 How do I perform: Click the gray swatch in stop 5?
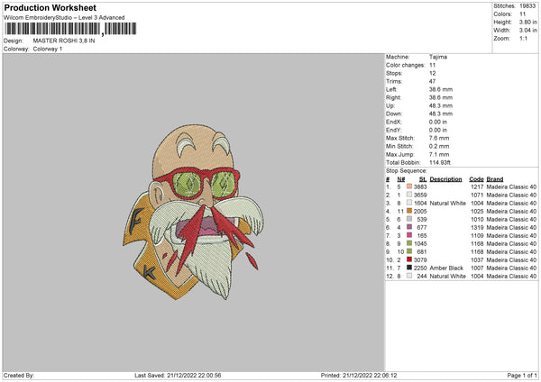(x=409, y=219)
